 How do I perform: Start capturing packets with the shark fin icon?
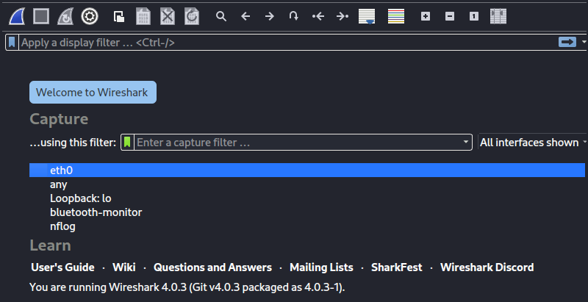(17, 16)
